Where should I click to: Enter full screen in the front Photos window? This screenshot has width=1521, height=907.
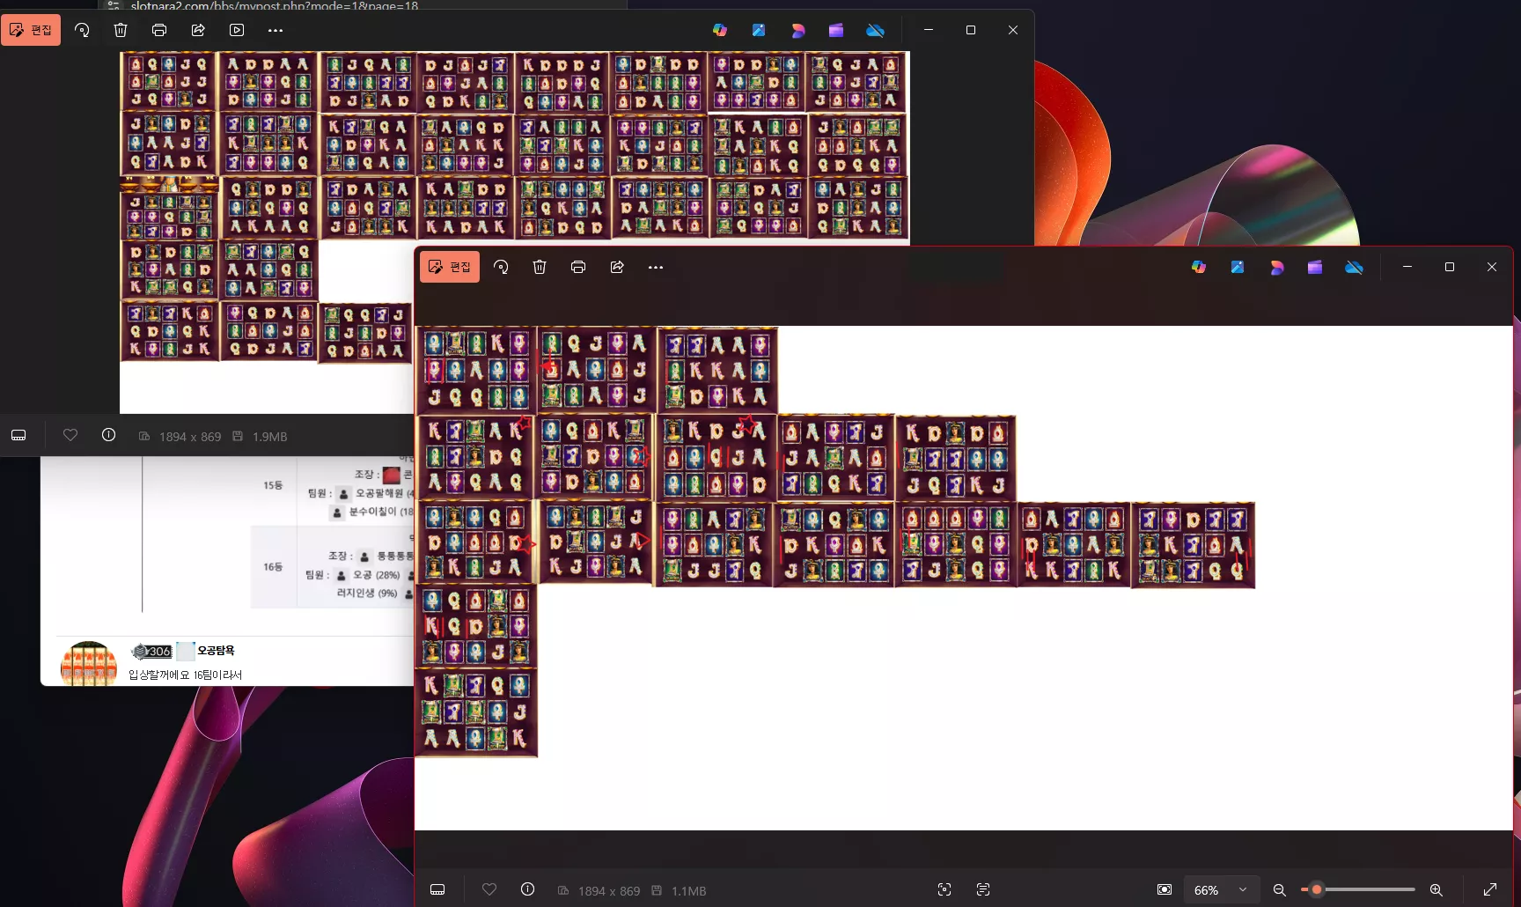click(1490, 890)
